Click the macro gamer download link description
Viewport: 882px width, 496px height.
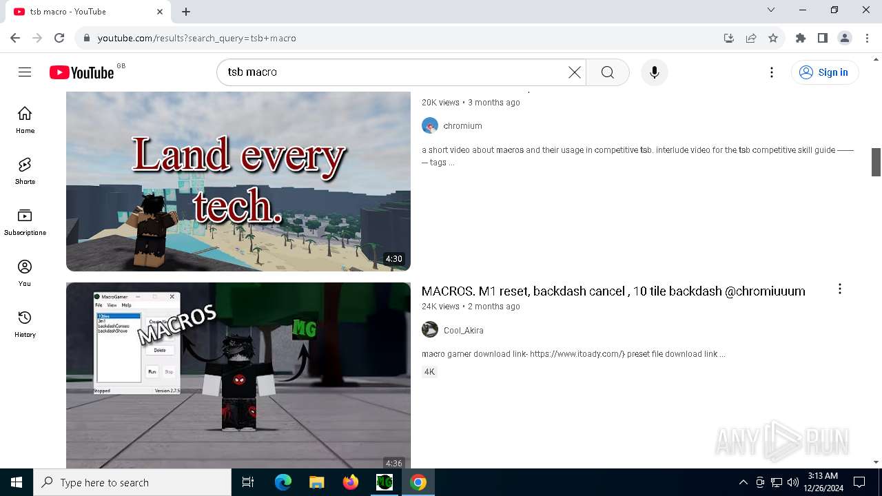coord(573,354)
